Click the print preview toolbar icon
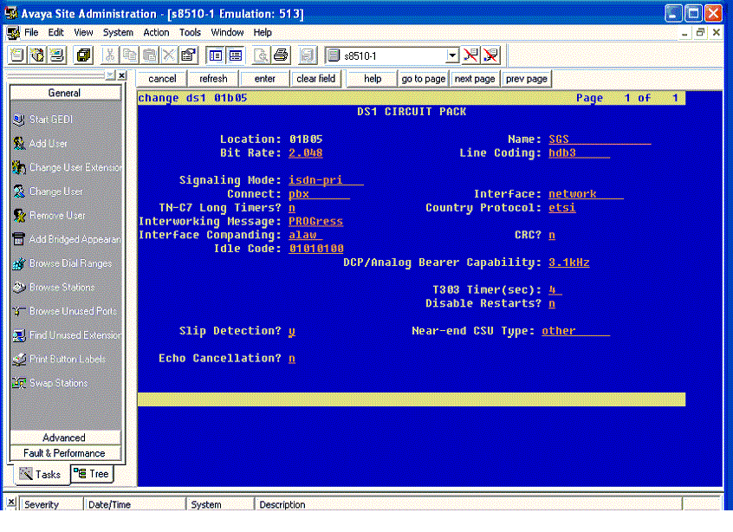733x532 pixels. 261,55
